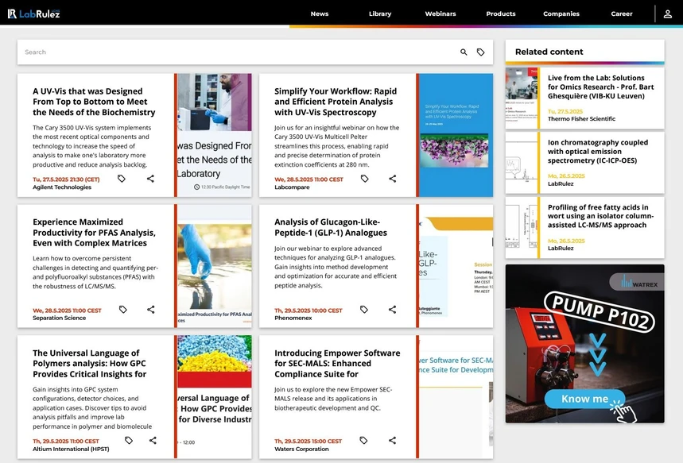Open 'Live from the Lab' related article
Screen dimensions: 683x463
tap(596, 89)
